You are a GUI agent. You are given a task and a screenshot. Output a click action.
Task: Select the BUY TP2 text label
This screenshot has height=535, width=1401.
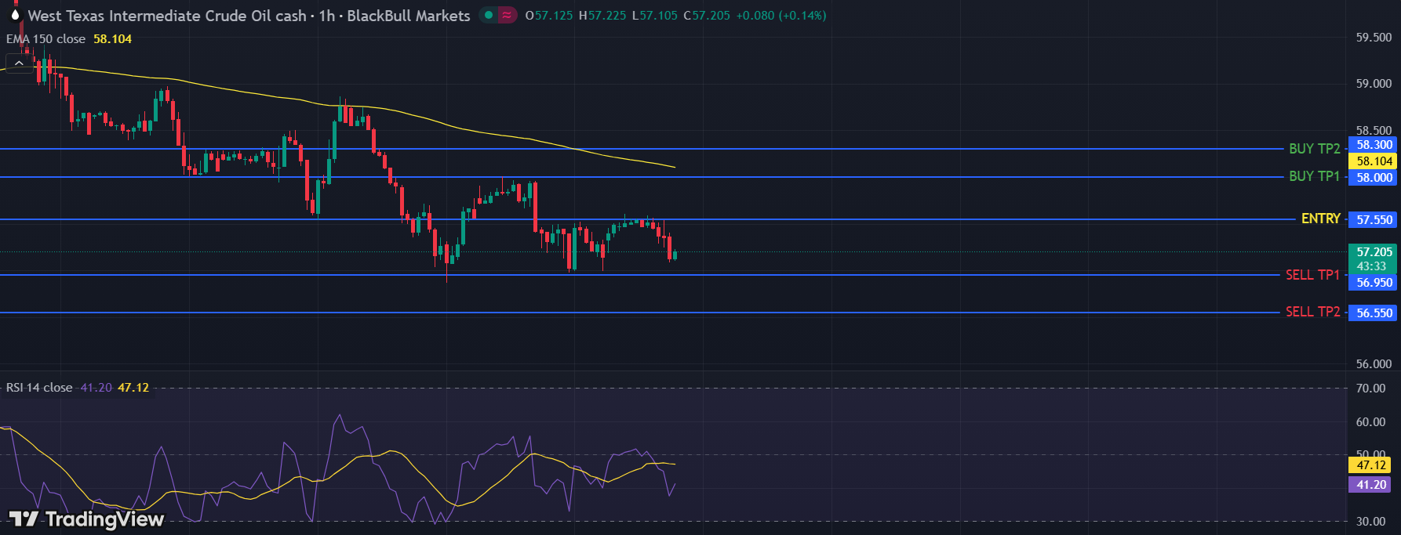[x=1314, y=149]
